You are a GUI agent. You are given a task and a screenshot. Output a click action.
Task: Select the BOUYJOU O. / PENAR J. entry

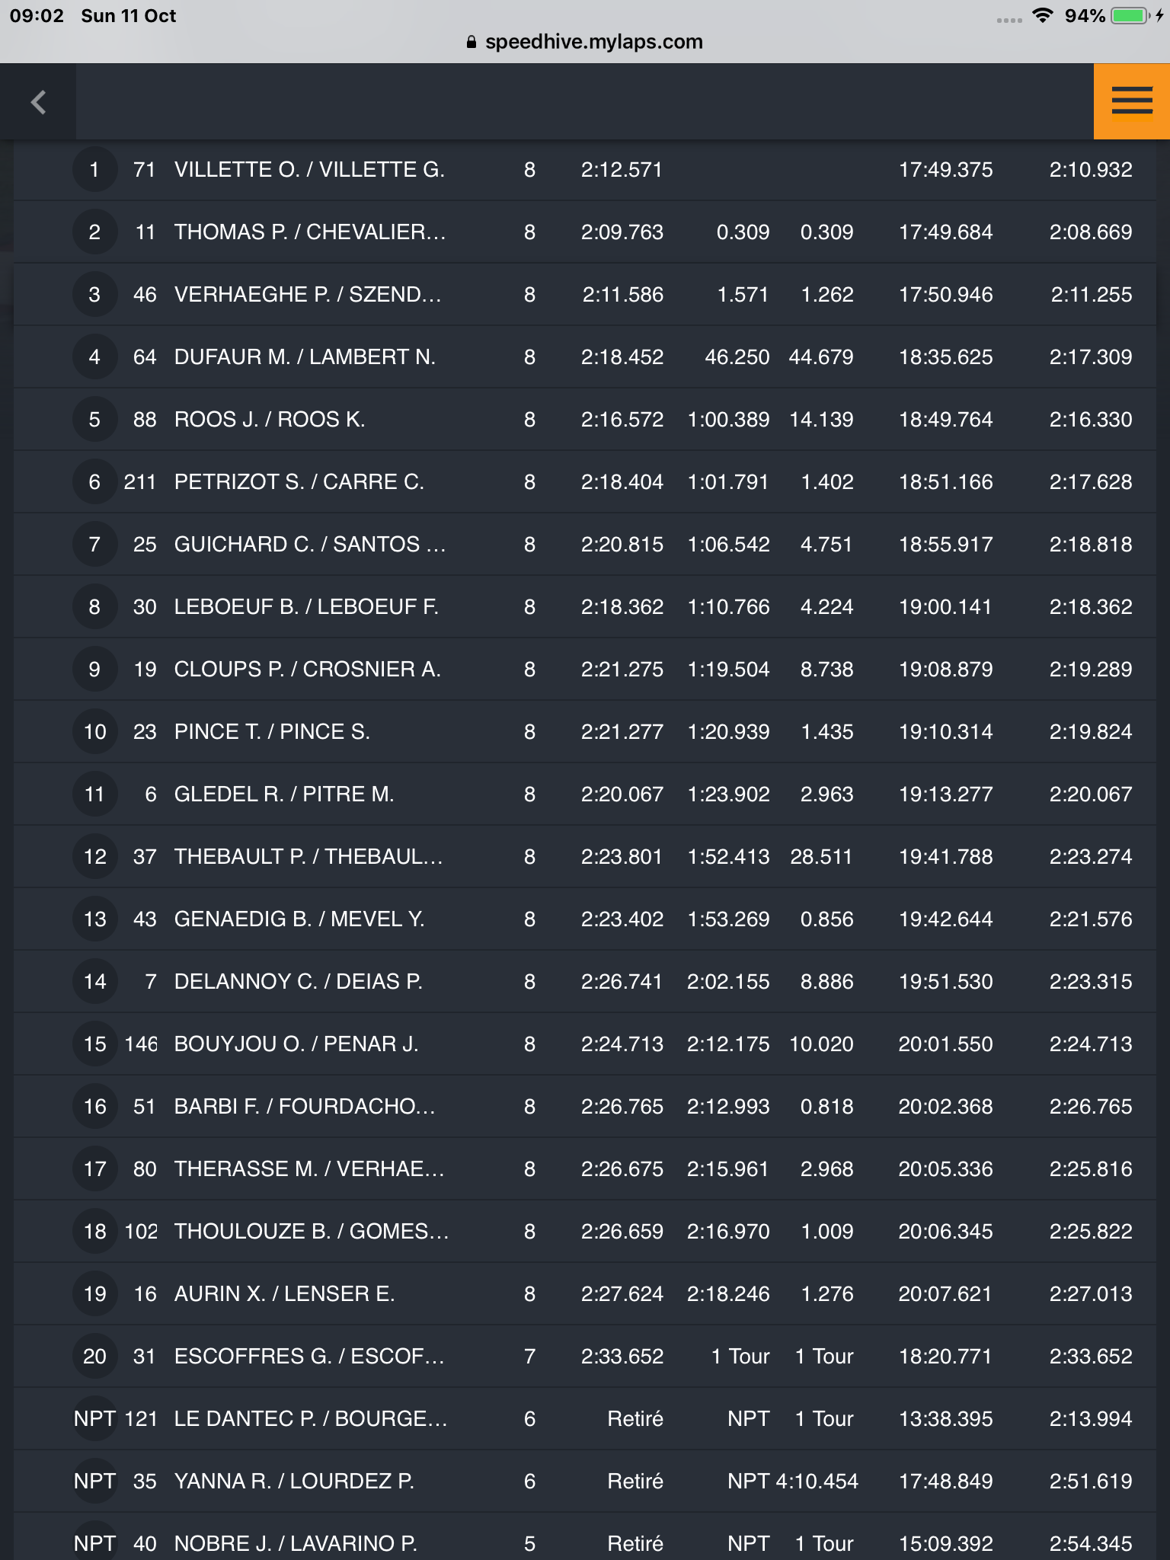point(585,1044)
